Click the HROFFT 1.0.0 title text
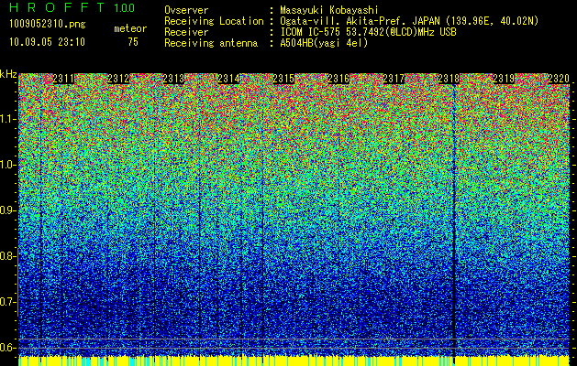The width and height of the screenshot is (577, 366). pos(72,7)
